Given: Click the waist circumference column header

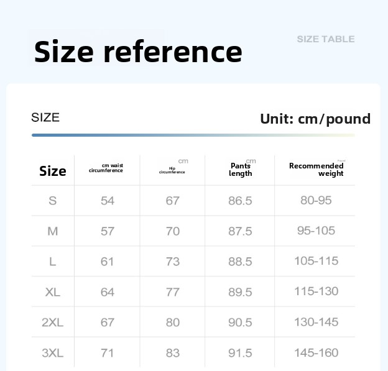Looking at the screenshot, I should tap(106, 168).
